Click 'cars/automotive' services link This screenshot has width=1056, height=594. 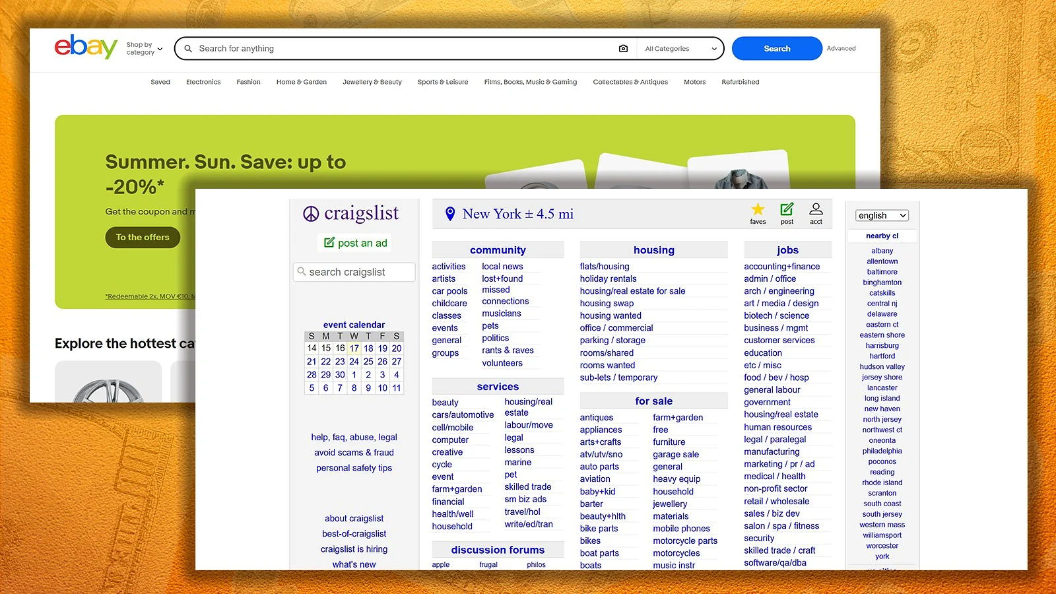coord(463,415)
